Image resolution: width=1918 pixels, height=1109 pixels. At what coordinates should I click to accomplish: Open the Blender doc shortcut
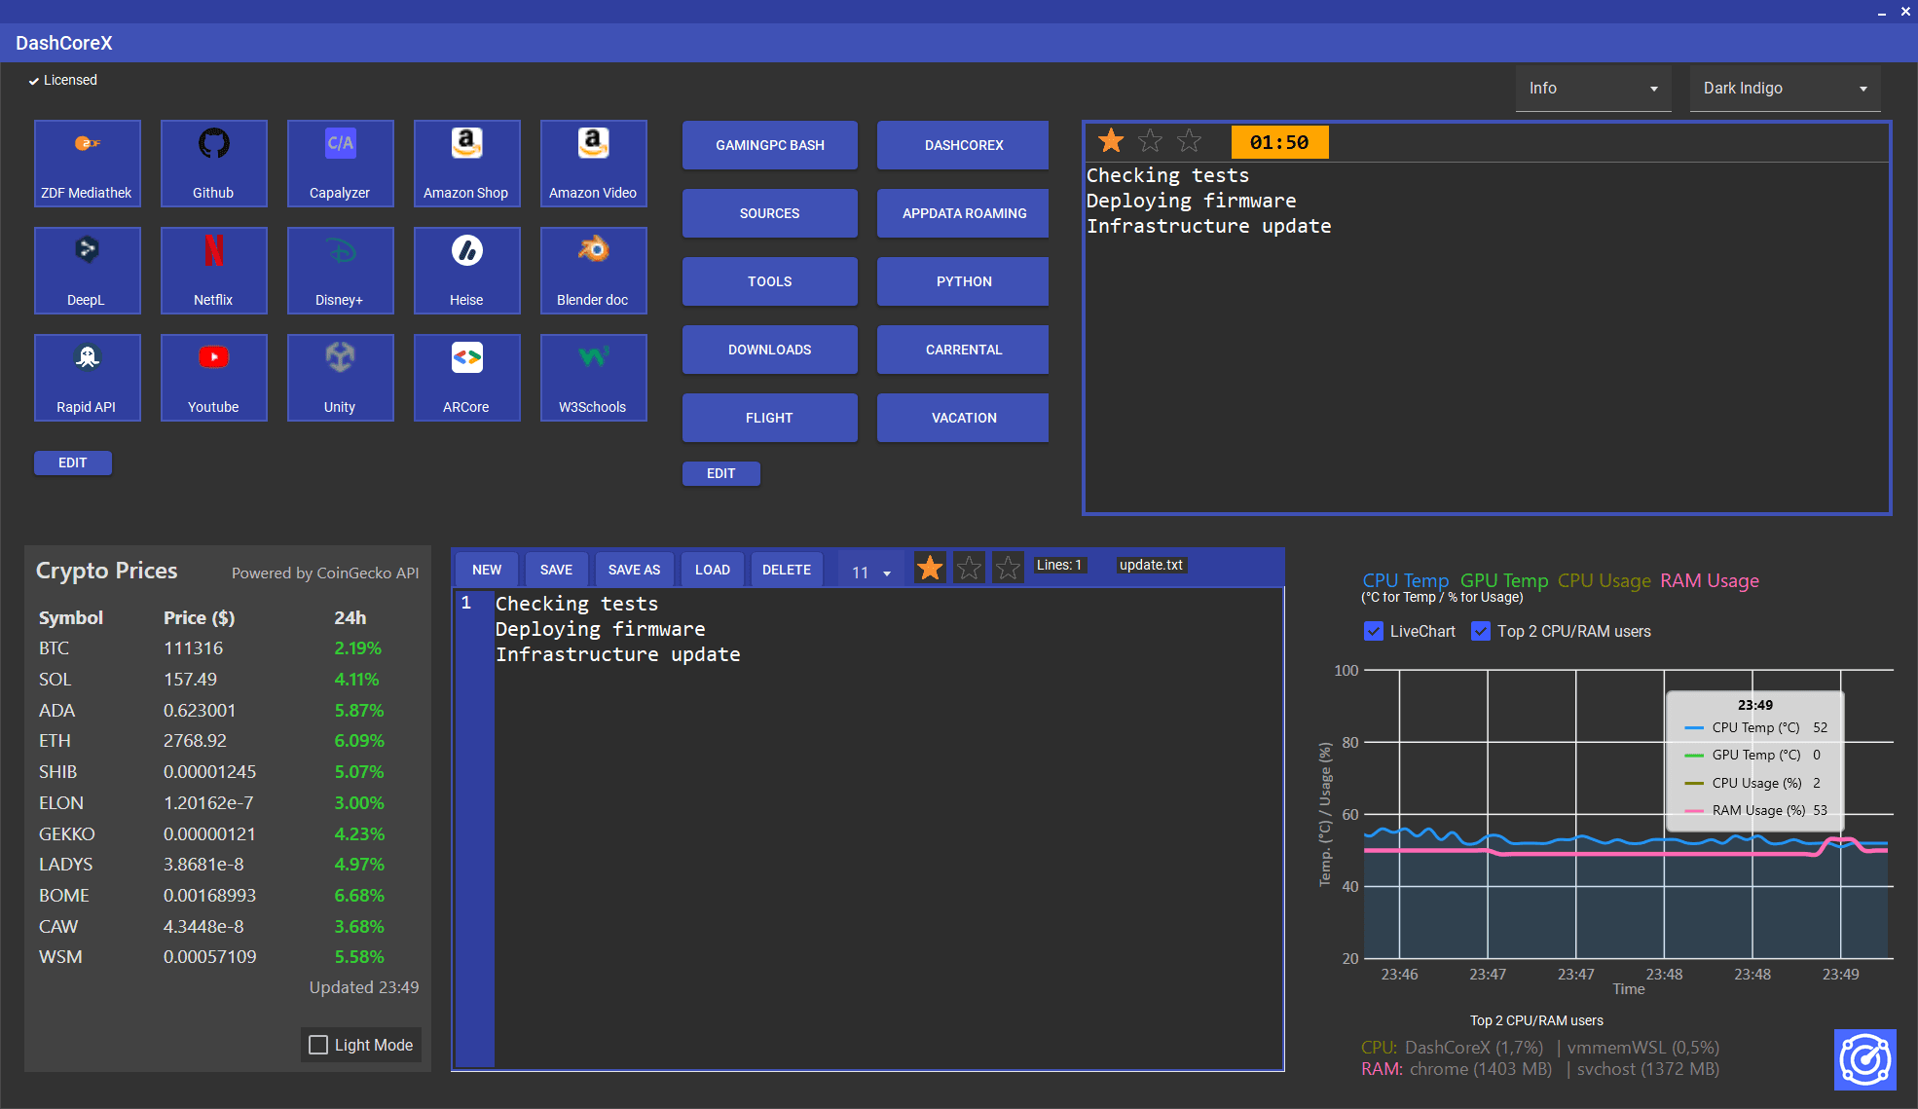pos(593,271)
